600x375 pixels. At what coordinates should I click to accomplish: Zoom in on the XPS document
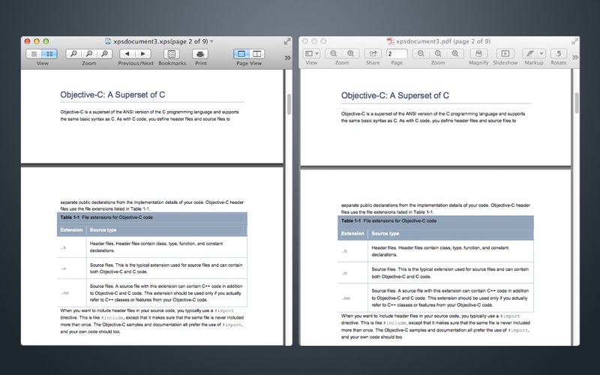point(104,54)
